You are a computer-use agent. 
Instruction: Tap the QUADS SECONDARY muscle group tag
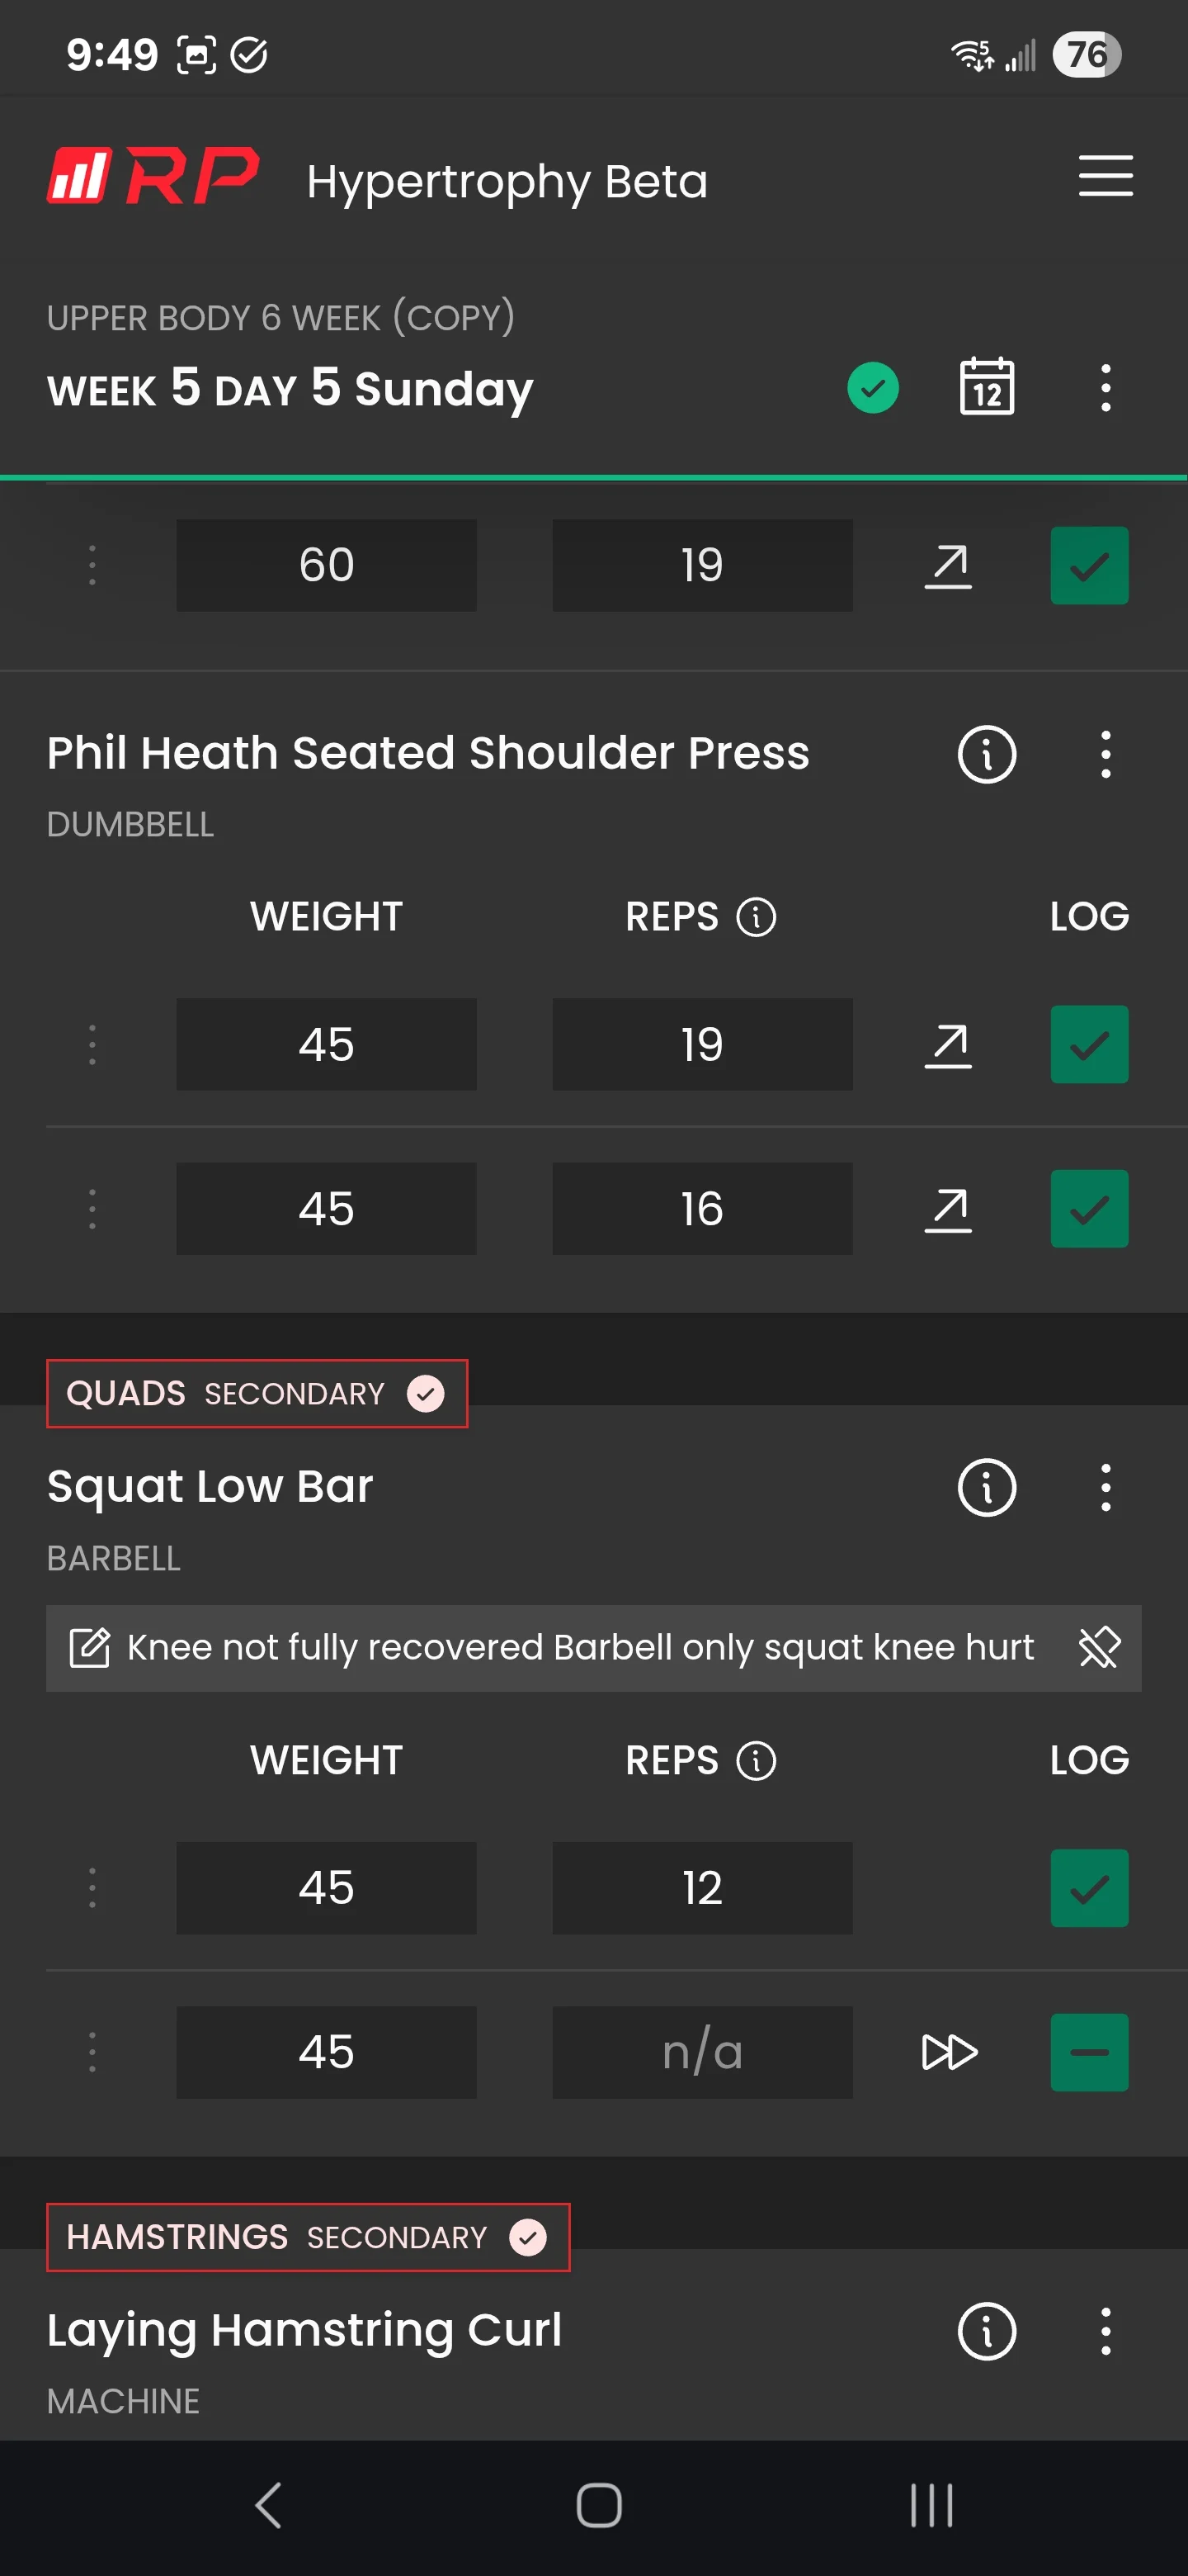coord(257,1393)
